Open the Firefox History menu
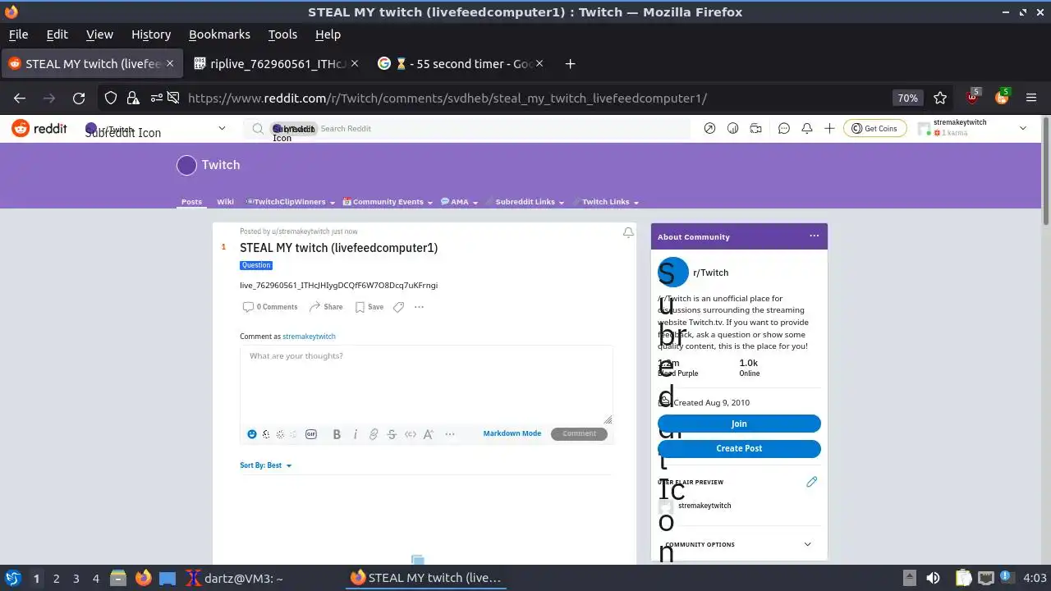Screen dimensions: 1051x591 [151, 34]
